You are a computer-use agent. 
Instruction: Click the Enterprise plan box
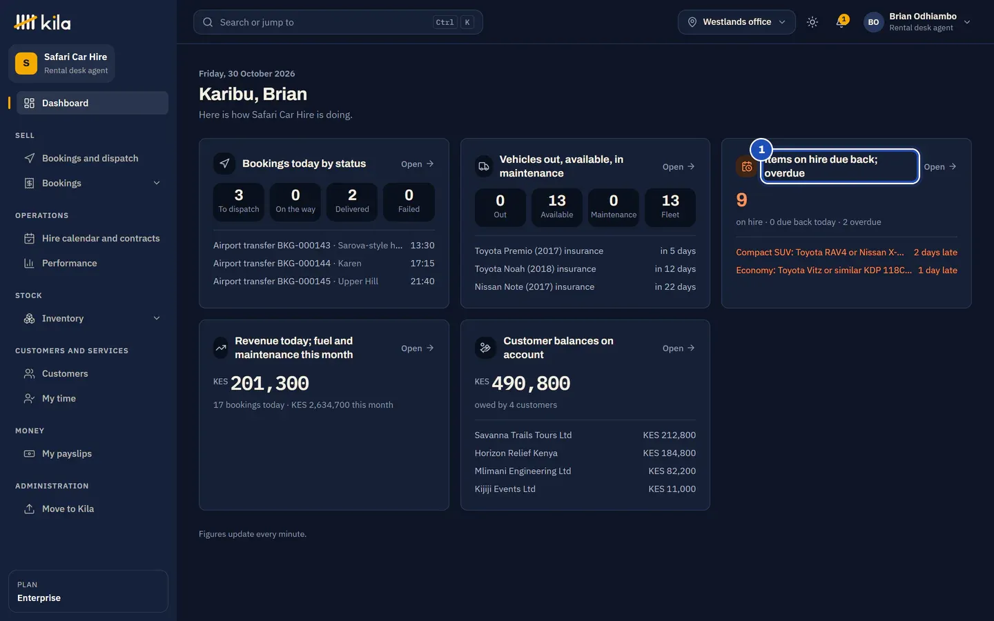(88, 591)
